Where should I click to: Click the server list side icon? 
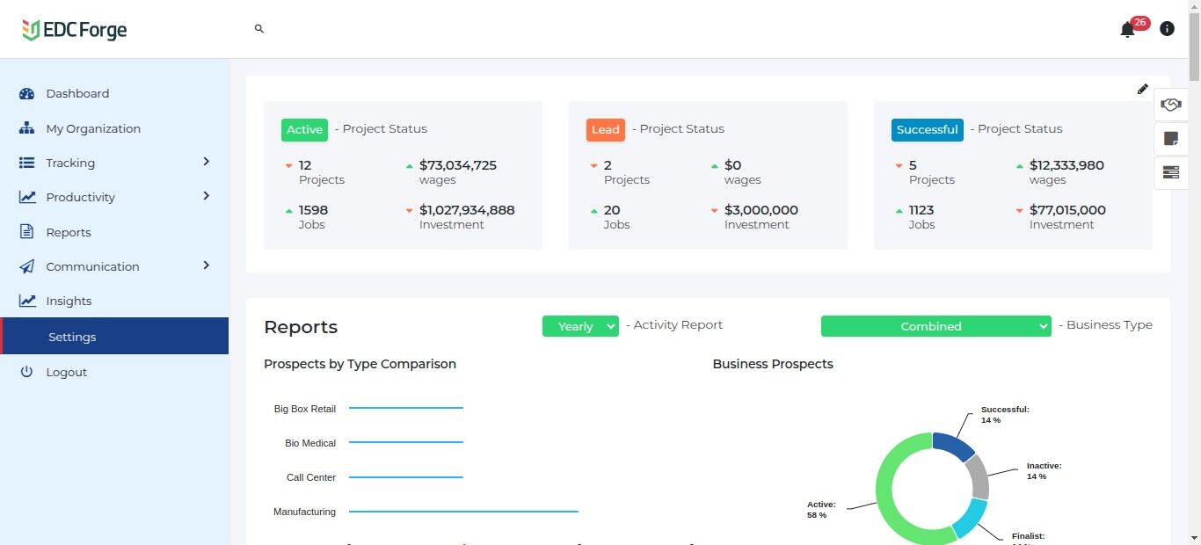(1170, 172)
